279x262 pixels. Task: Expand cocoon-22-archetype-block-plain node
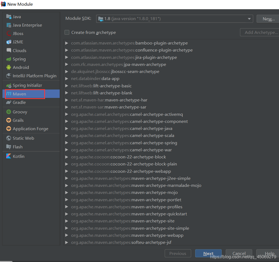click(x=66, y=164)
